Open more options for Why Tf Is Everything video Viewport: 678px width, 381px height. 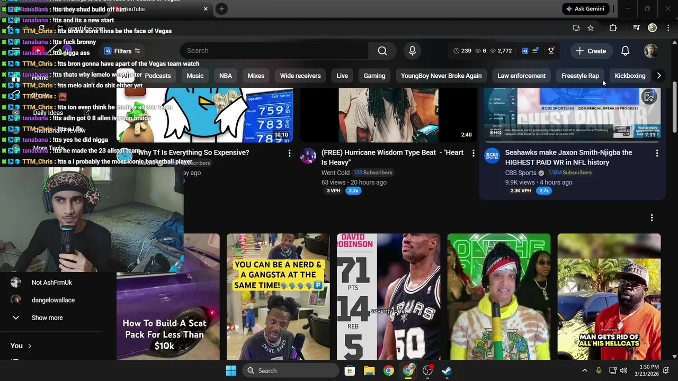coord(289,153)
